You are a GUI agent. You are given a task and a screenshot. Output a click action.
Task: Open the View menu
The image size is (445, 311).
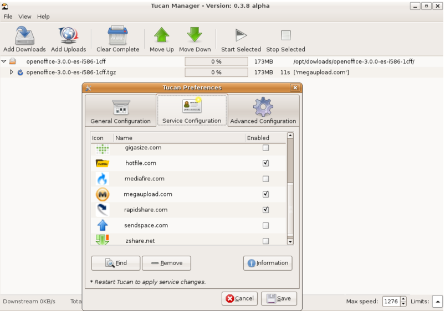pyautogui.click(x=25, y=17)
